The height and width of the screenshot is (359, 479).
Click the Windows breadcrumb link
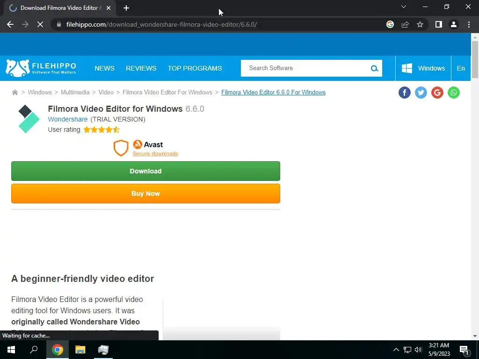40,92
